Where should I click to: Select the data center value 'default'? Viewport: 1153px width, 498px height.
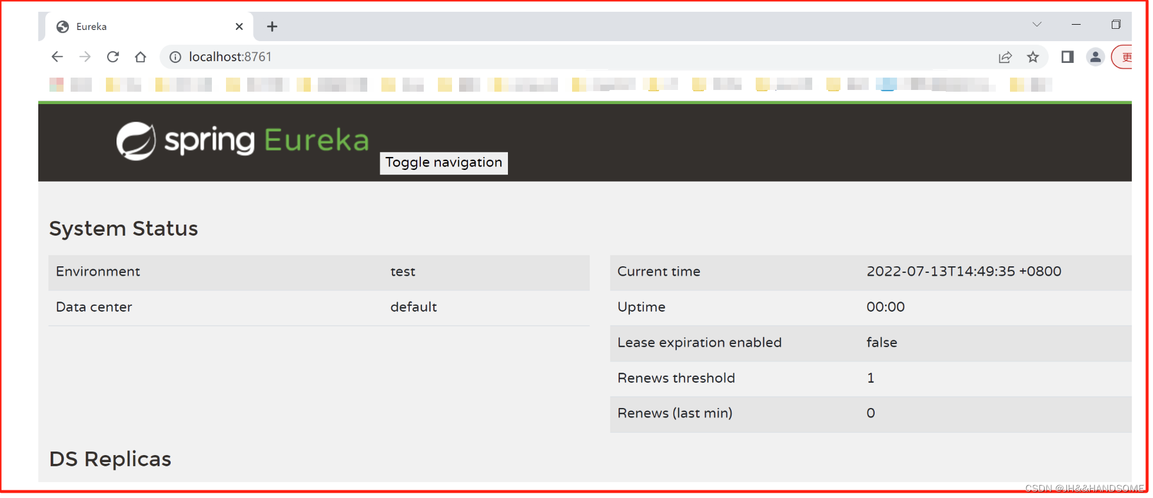[413, 307]
